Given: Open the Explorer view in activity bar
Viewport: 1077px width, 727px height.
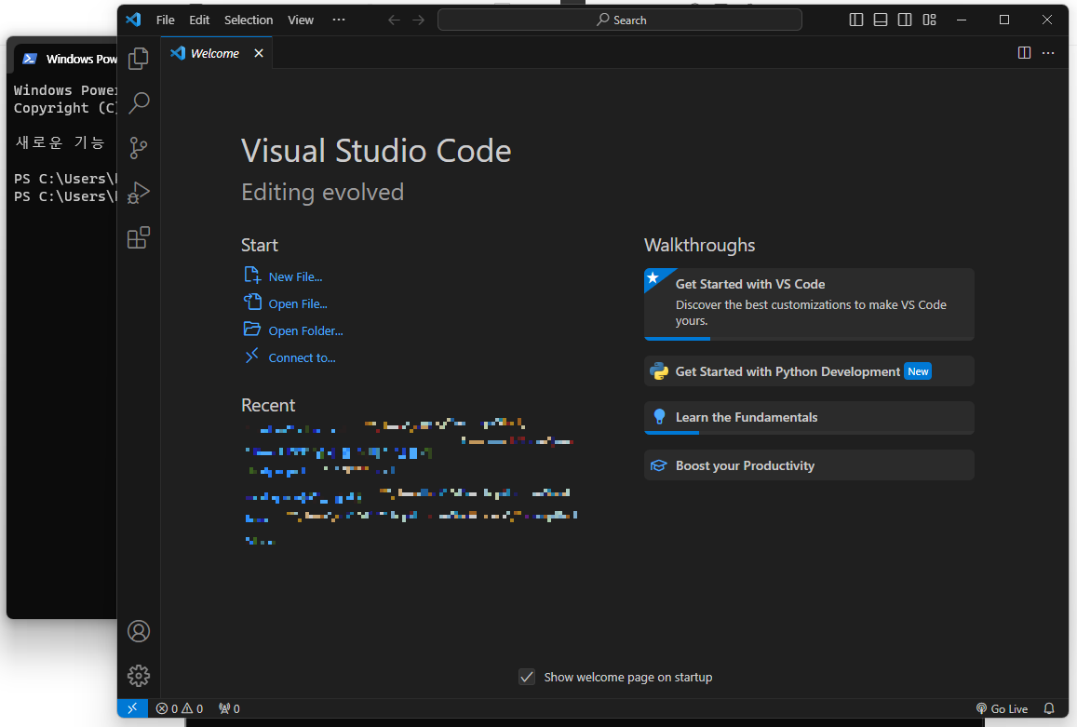Looking at the screenshot, I should tap(138, 59).
